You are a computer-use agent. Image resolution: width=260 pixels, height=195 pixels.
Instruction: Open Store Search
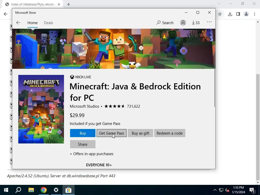pyautogui.click(x=165, y=23)
